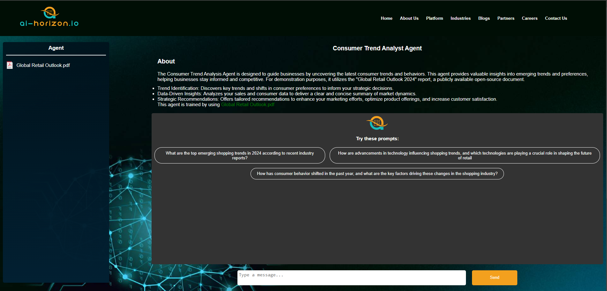Screen dimensions: 607x291
Task: Select Industries in the top navigation
Action: click(461, 18)
